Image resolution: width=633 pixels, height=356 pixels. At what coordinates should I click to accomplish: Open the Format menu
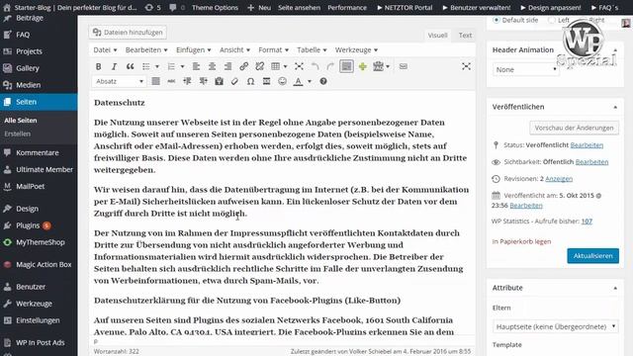[x=273, y=50]
